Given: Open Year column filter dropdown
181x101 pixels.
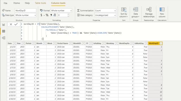Looking at the screenshot, I should coord(23,43).
